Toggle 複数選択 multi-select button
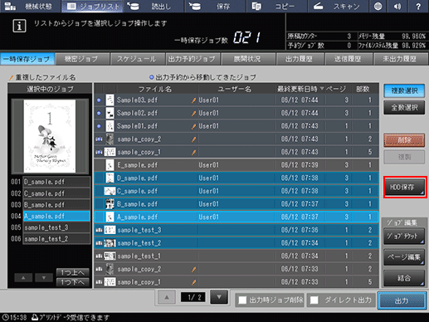The height and width of the screenshot is (322, 429). [404, 90]
